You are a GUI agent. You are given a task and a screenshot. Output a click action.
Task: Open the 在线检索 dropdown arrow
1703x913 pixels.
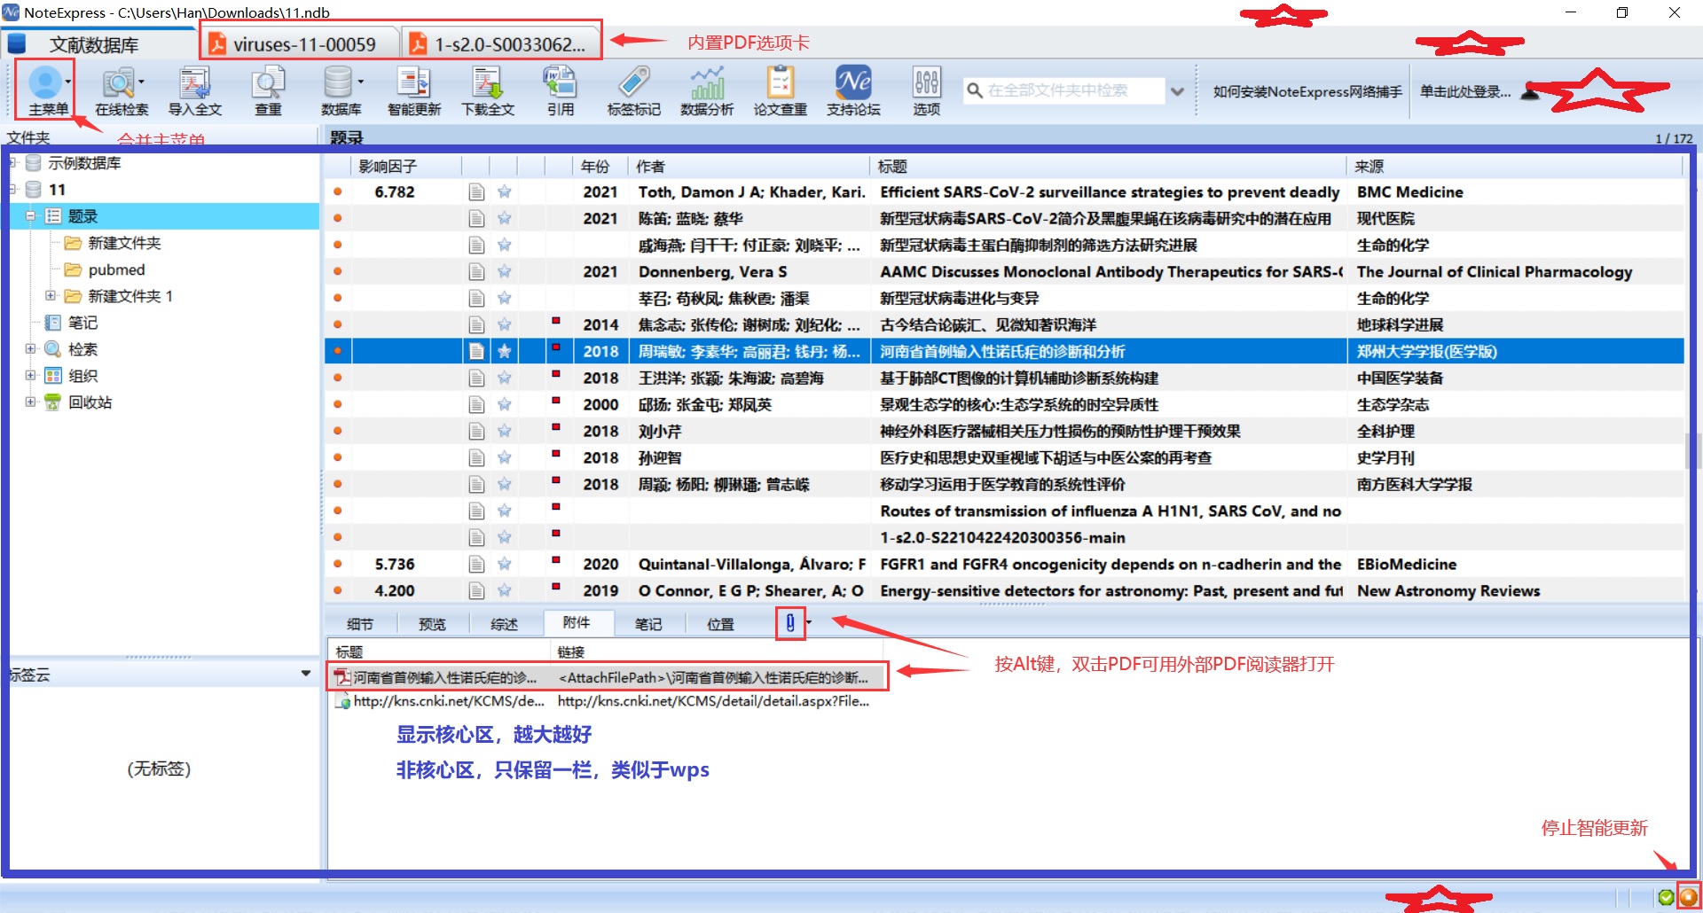(x=141, y=82)
